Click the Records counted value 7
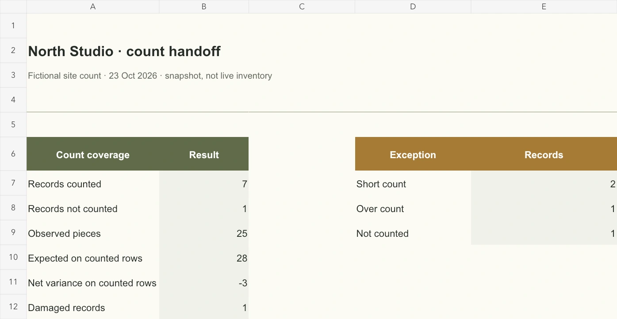 (204, 183)
